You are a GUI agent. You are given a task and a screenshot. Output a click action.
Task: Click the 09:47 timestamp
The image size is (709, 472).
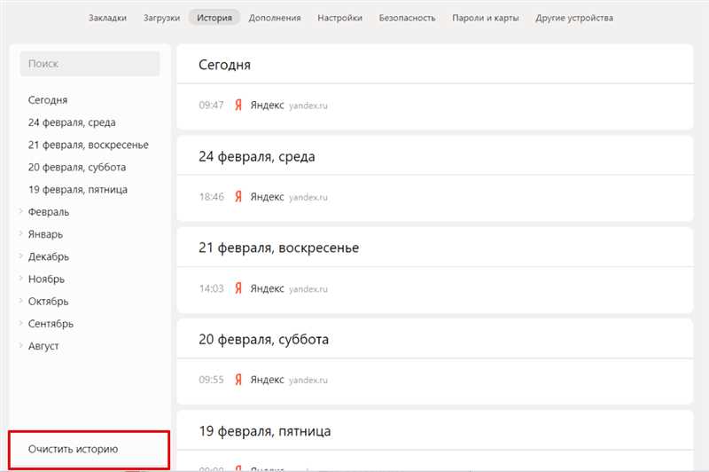(211, 105)
